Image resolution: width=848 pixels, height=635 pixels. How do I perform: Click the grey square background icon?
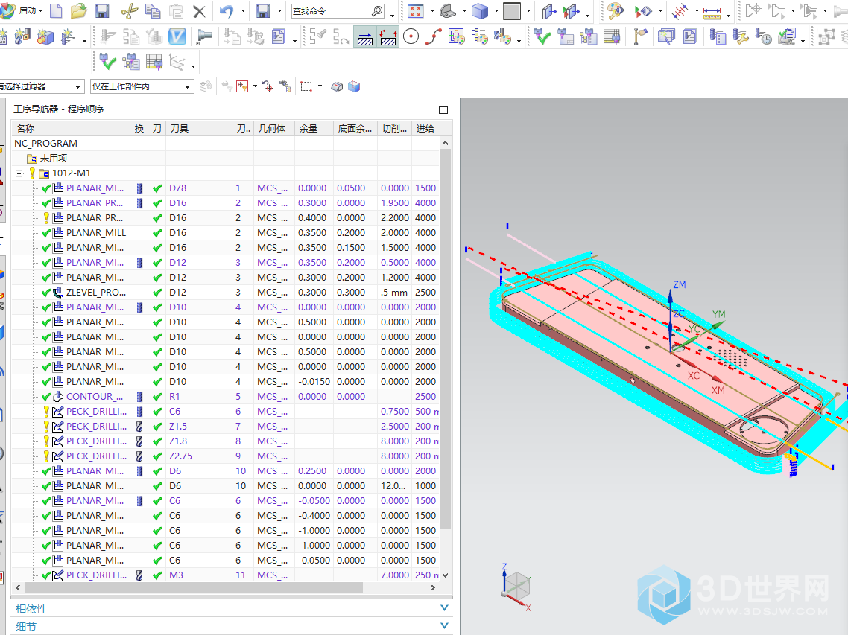point(512,11)
